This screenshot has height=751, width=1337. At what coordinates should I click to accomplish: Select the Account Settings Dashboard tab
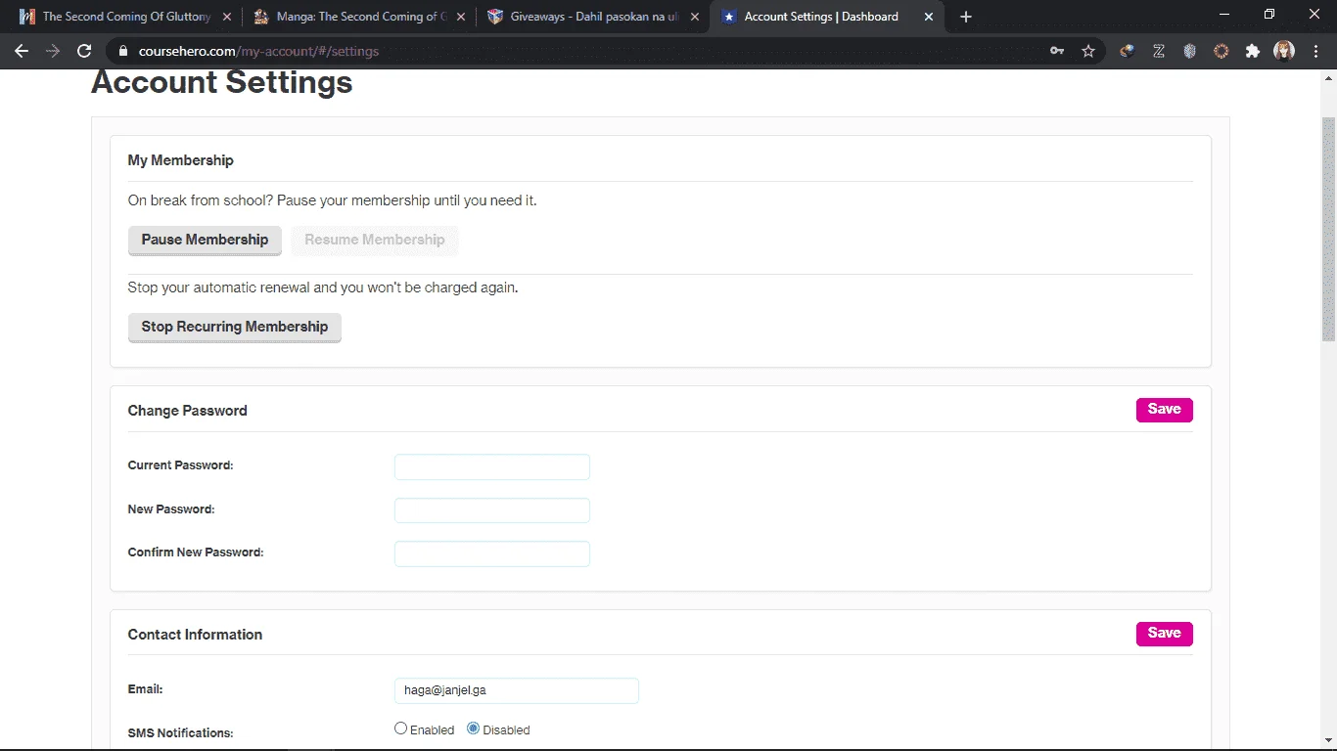pos(827,17)
